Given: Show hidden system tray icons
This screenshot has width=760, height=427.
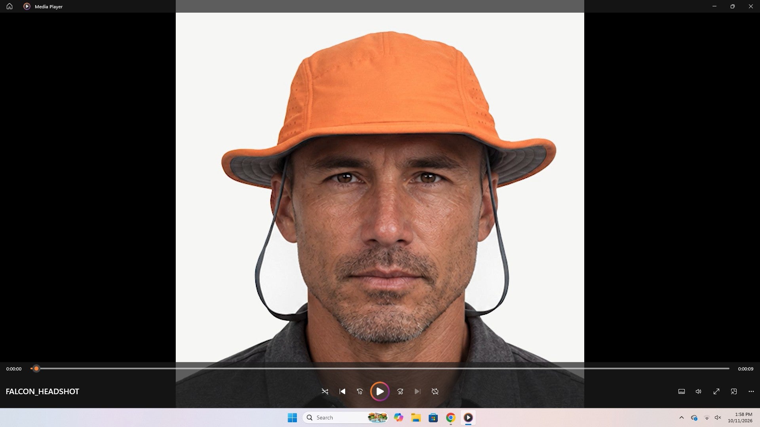Looking at the screenshot, I should pos(681,418).
